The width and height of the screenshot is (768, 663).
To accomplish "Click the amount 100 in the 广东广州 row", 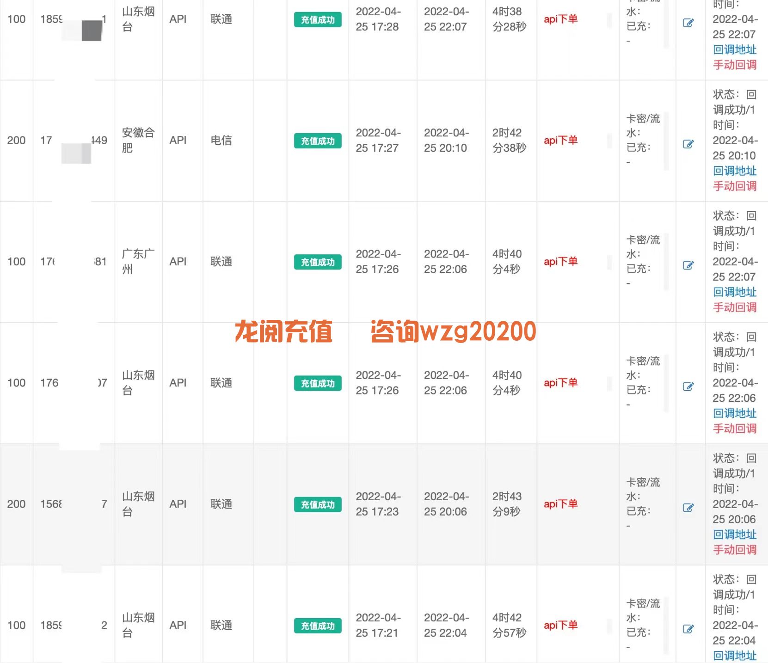I will pyautogui.click(x=16, y=261).
